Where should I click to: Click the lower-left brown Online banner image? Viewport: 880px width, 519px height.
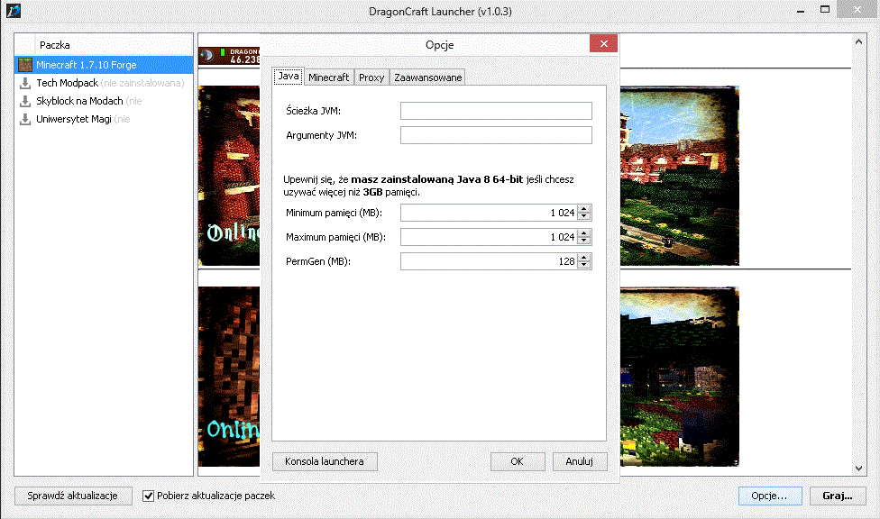click(x=229, y=377)
